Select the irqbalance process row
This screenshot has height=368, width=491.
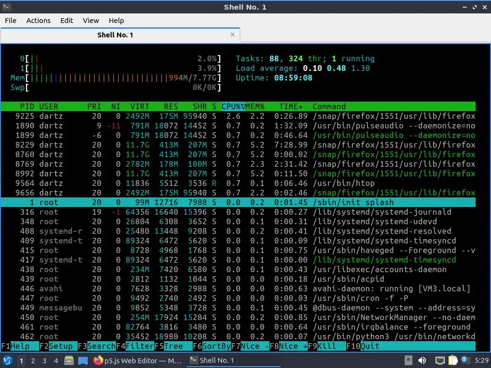point(238,327)
